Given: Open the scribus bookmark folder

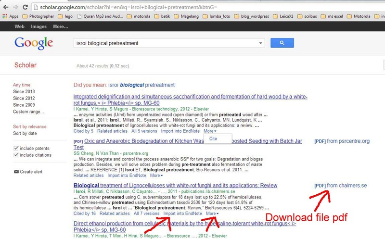Looking at the screenshot, I should coord(307,16).
